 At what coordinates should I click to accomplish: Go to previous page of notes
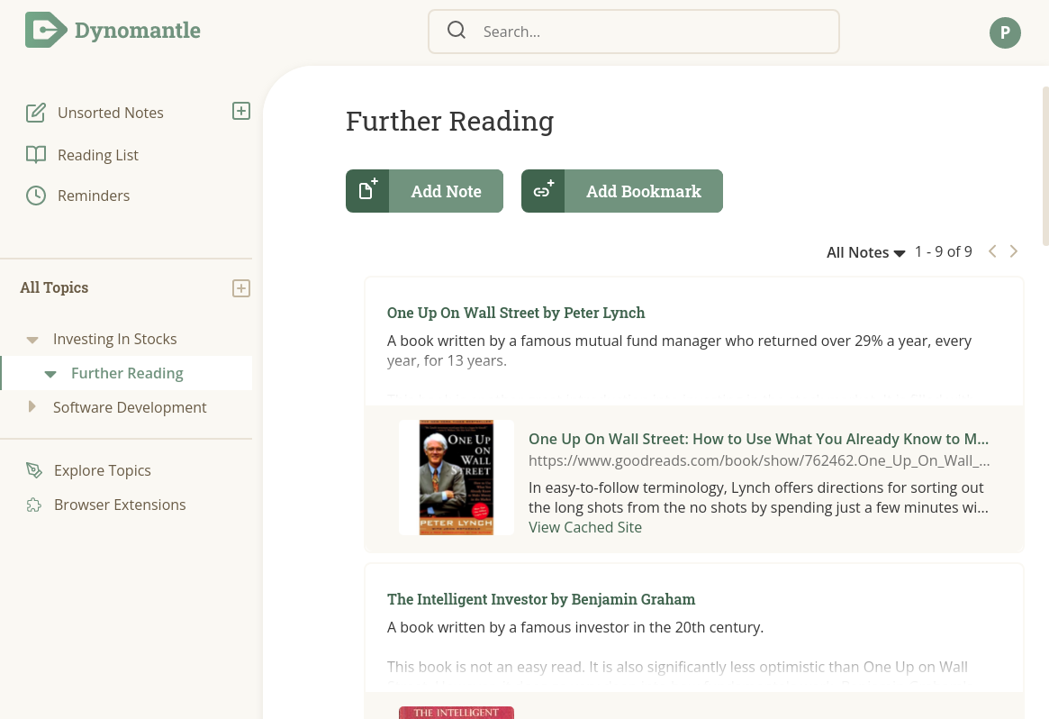(992, 251)
